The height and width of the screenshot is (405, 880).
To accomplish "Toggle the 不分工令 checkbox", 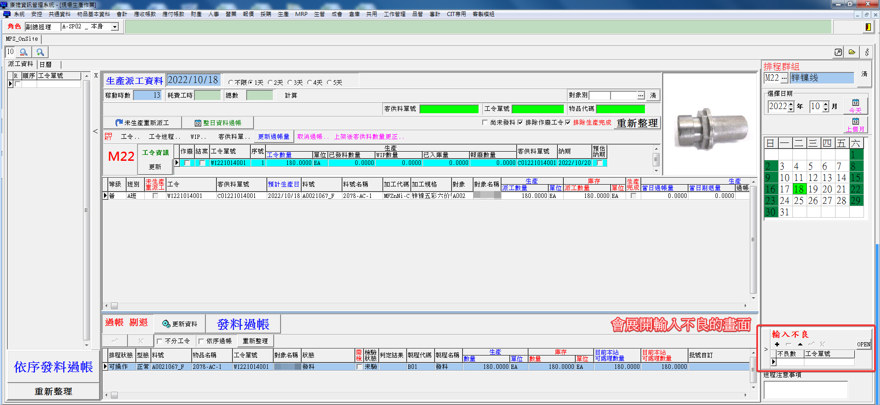I will click(159, 341).
